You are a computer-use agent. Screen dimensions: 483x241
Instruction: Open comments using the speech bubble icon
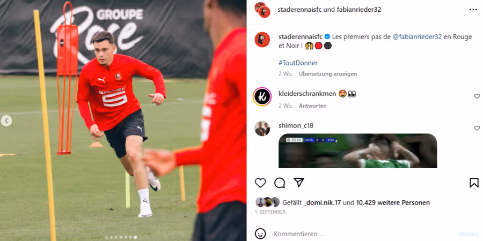tap(280, 183)
